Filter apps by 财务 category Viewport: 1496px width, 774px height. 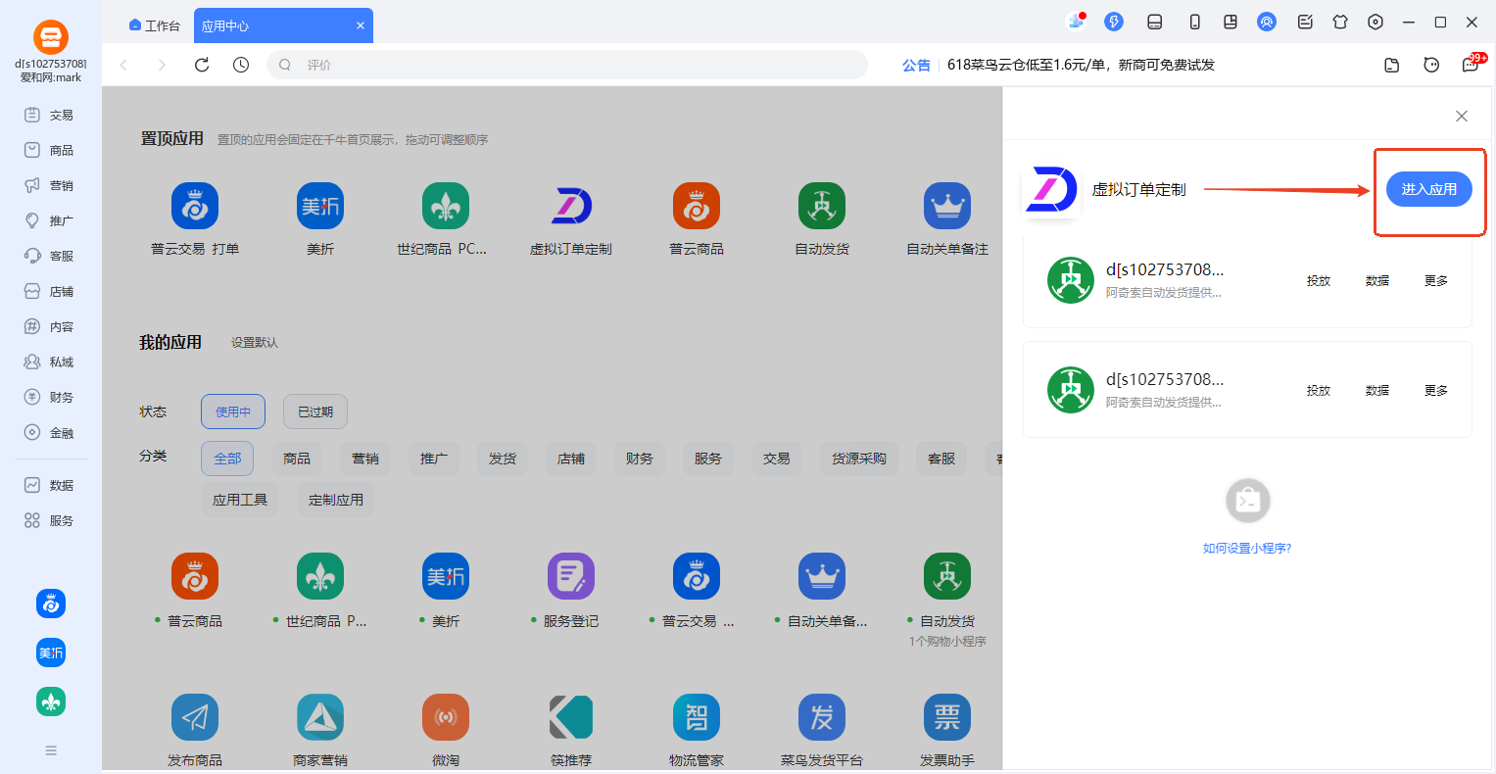tap(640, 459)
